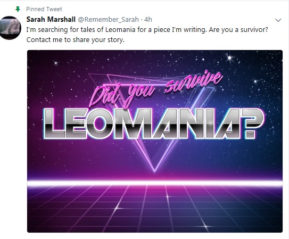Open Sarah Marshall's profile avatar
The image size is (289, 239).
coord(10,28)
